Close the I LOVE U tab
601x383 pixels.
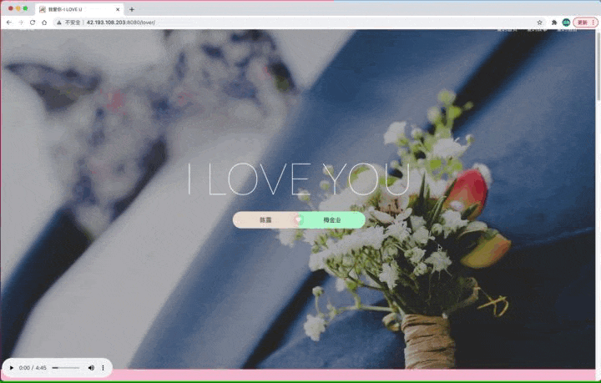coord(118,9)
